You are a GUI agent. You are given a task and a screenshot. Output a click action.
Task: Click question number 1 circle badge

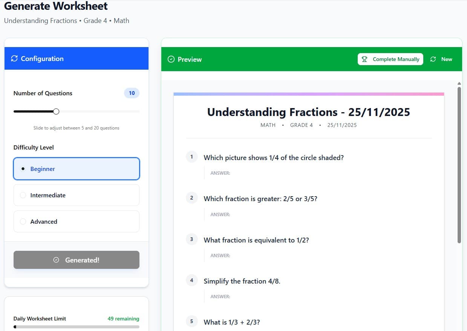(191, 157)
